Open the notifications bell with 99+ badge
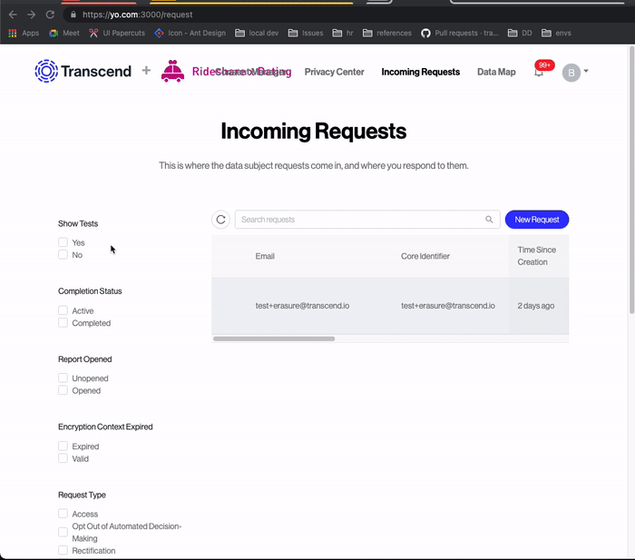This screenshot has width=635, height=560. point(539,72)
